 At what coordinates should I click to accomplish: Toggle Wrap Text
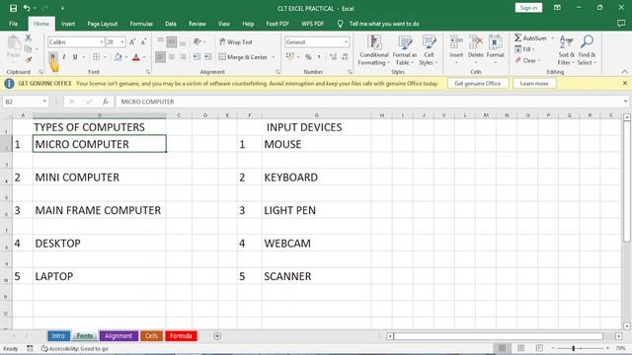[236, 41]
